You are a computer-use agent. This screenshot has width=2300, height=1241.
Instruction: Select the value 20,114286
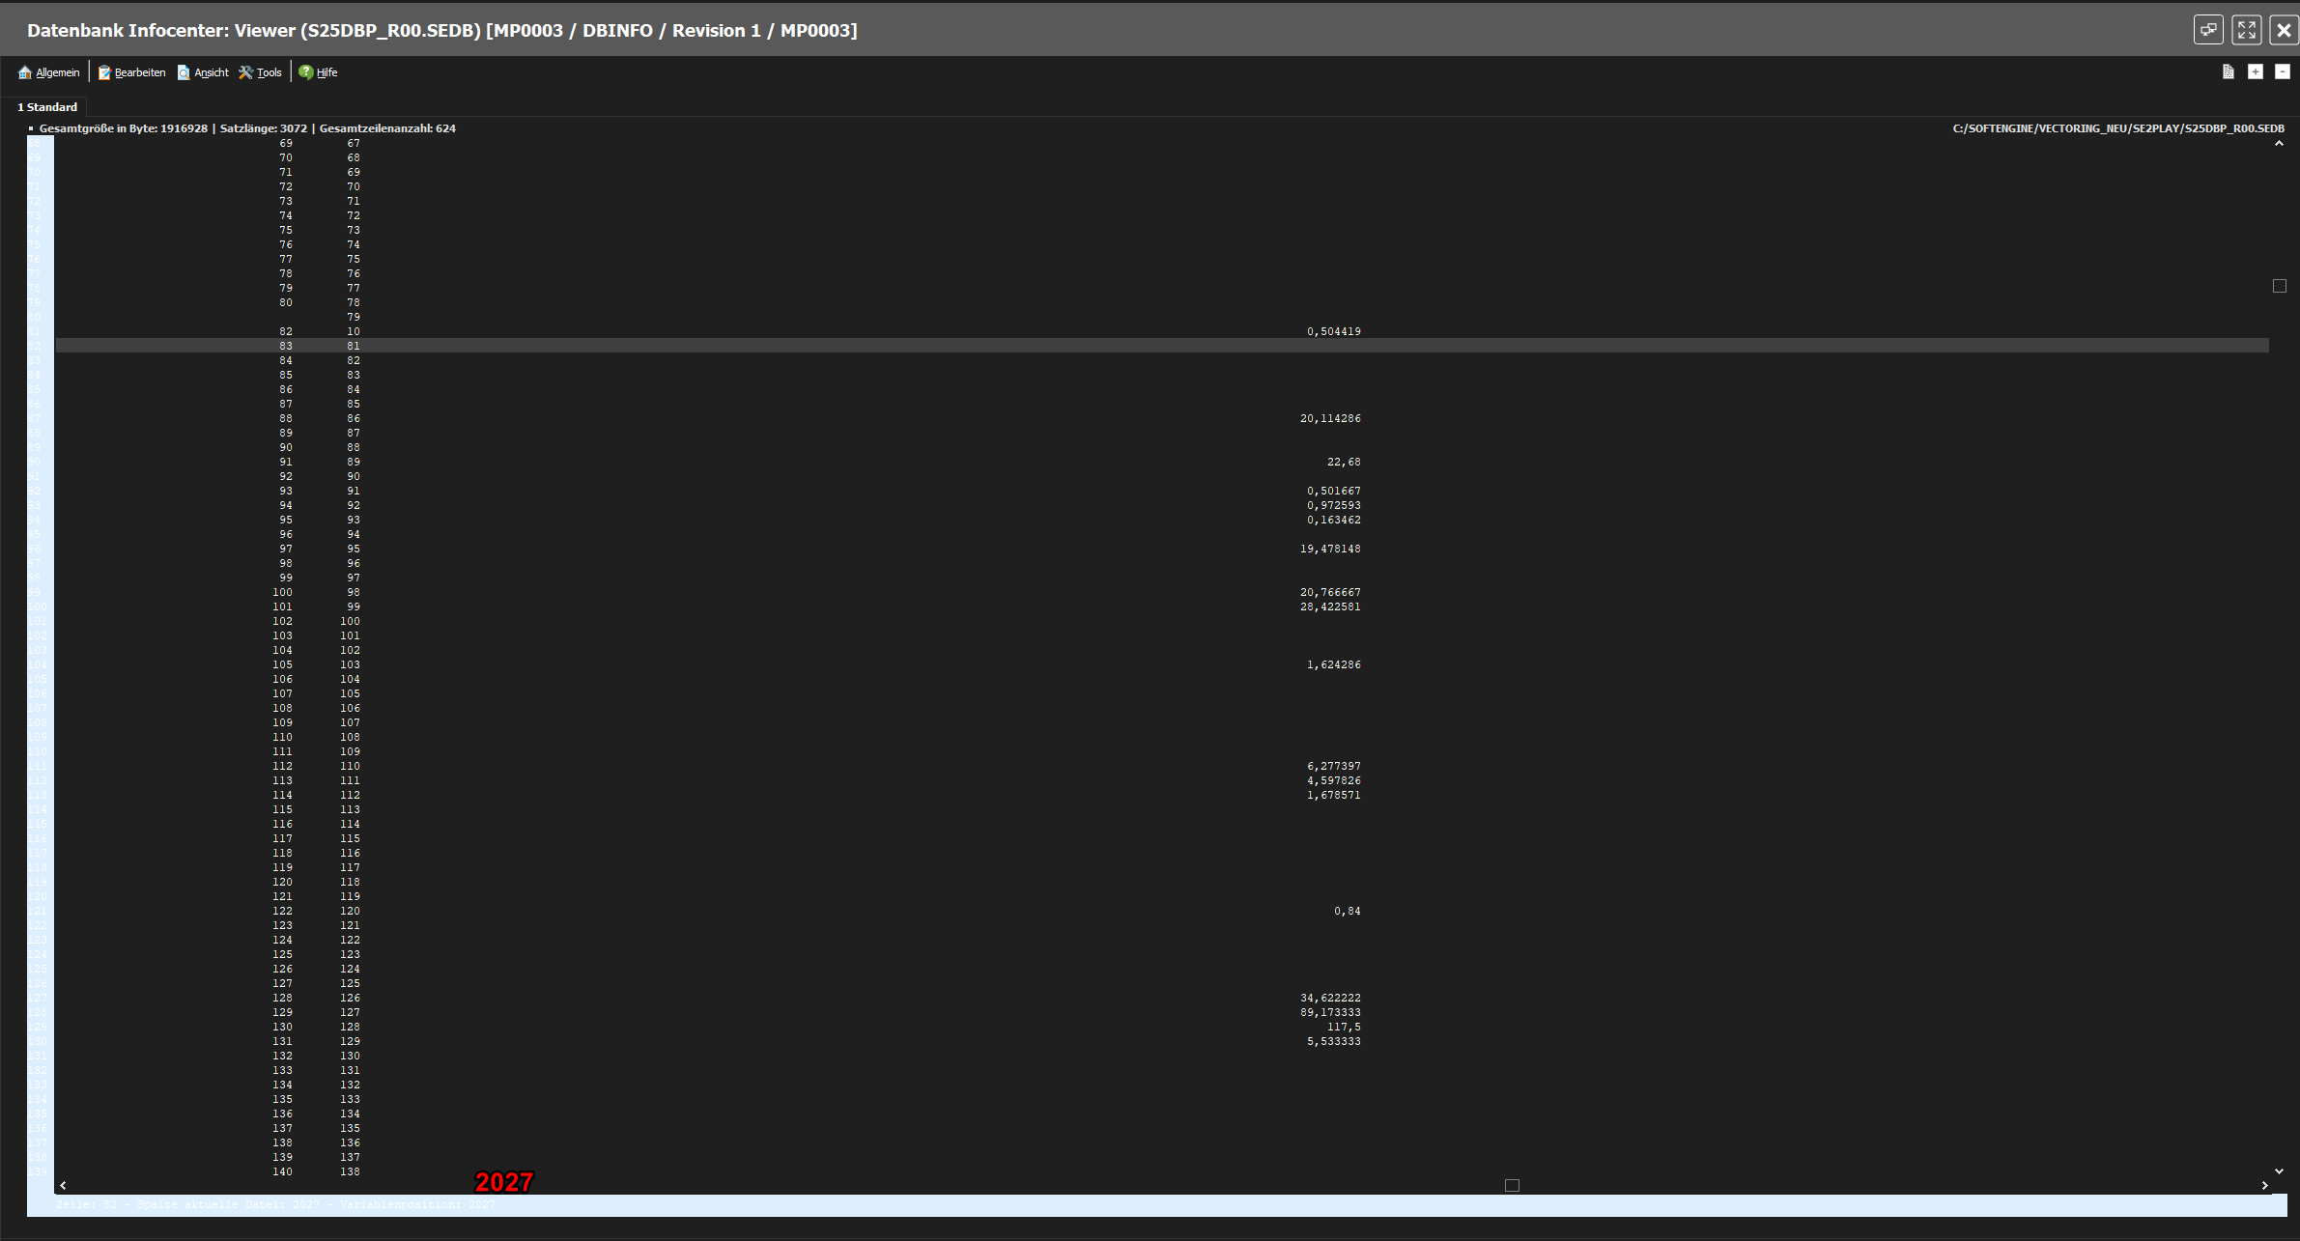(x=1330, y=418)
